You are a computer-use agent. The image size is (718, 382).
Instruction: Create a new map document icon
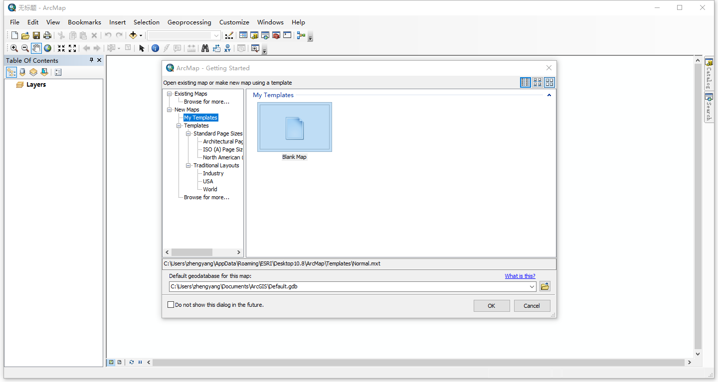pyautogui.click(x=14, y=35)
